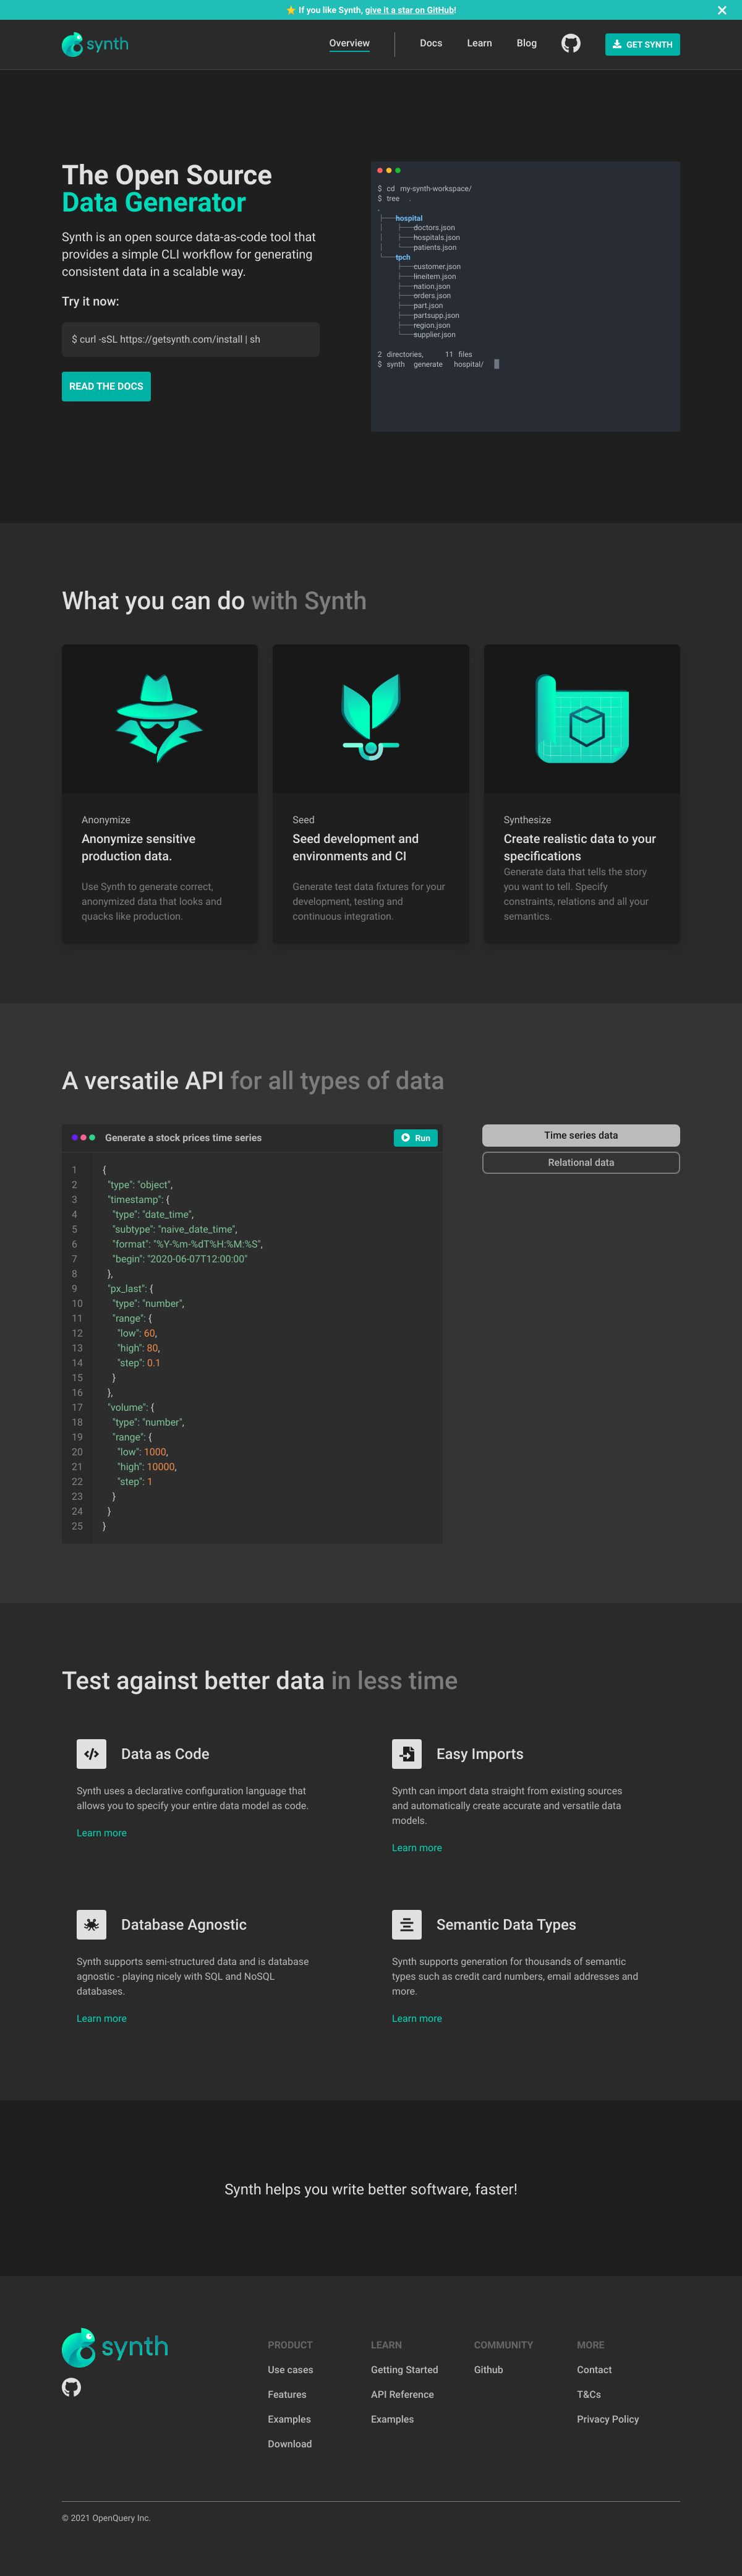Screen dimensions: 742x2576
Task: Select the Relational data tab
Action: 581,1162
